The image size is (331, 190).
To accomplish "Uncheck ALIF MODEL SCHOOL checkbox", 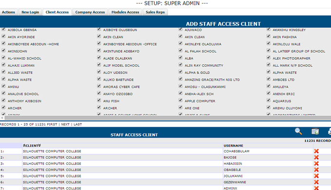I will click(x=99, y=65).
